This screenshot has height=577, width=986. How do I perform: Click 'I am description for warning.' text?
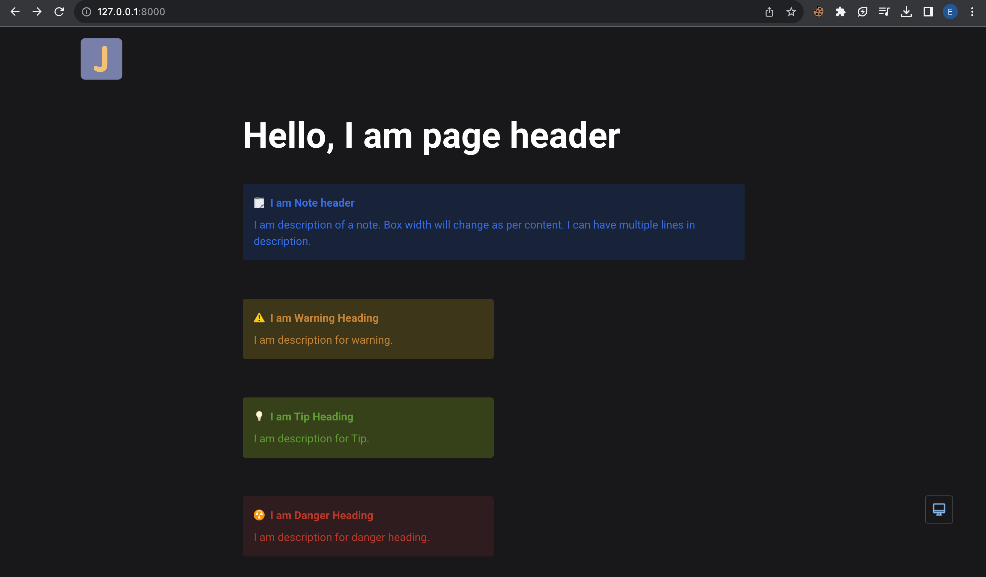click(323, 340)
